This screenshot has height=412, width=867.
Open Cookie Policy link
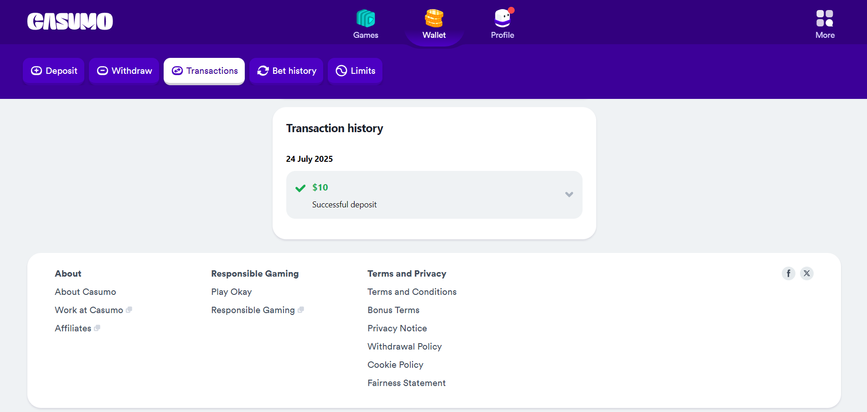tap(395, 365)
